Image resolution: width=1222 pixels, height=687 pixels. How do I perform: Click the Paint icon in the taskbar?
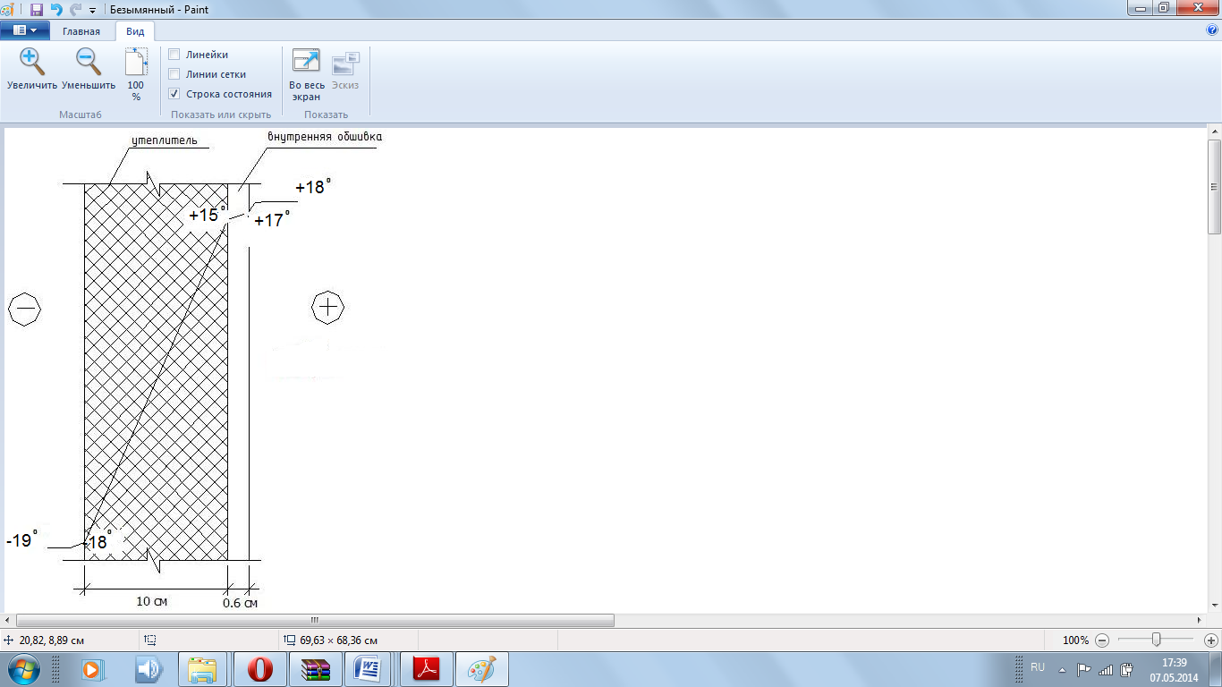(482, 669)
